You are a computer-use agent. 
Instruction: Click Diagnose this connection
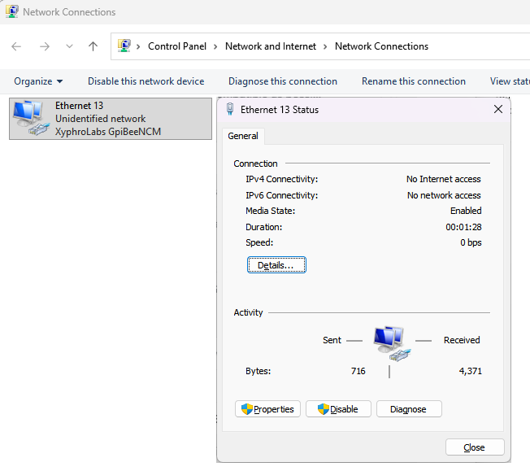283,81
